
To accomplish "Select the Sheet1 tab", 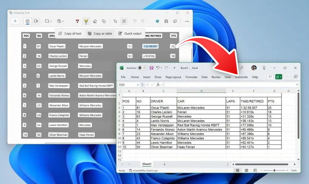I will 147,164.
